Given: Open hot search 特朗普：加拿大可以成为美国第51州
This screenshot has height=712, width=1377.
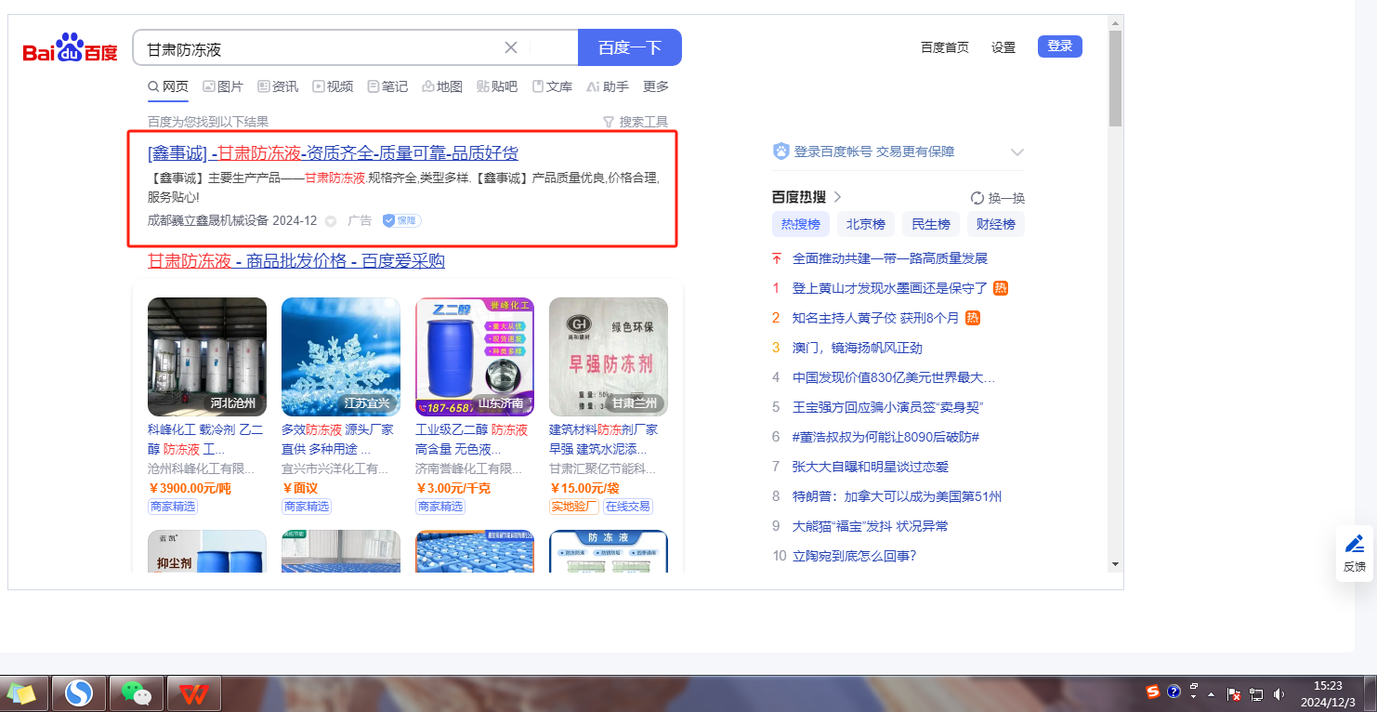Looking at the screenshot, I should pos(898,496).
